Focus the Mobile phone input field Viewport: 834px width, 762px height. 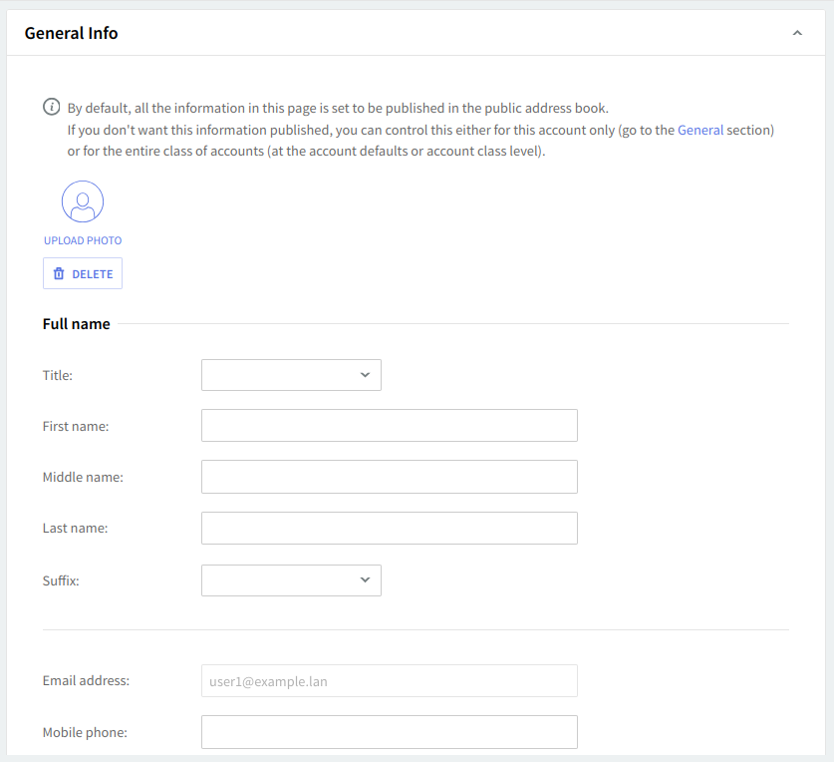coord(389,732)
